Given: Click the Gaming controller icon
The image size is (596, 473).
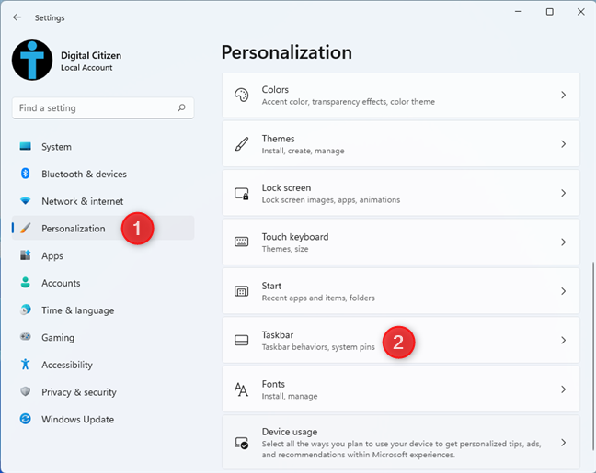Looking at the screenshot, I should [x=26, y=337].
